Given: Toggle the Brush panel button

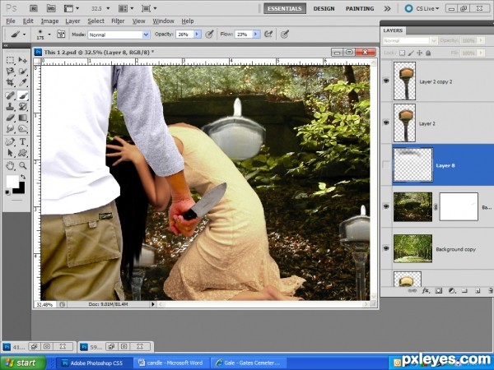Looking at the screenshot, I should coord(61,34).
